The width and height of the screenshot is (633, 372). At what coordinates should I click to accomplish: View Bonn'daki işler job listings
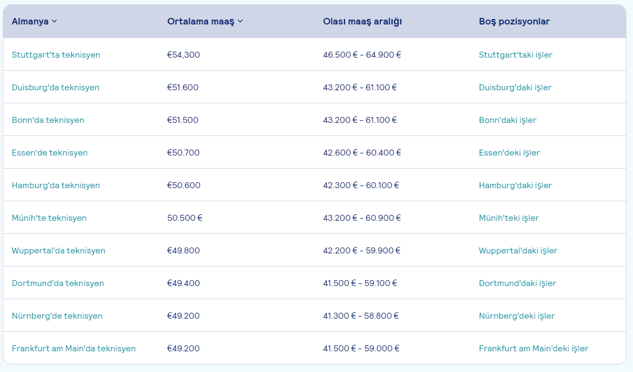coord(507,120)
